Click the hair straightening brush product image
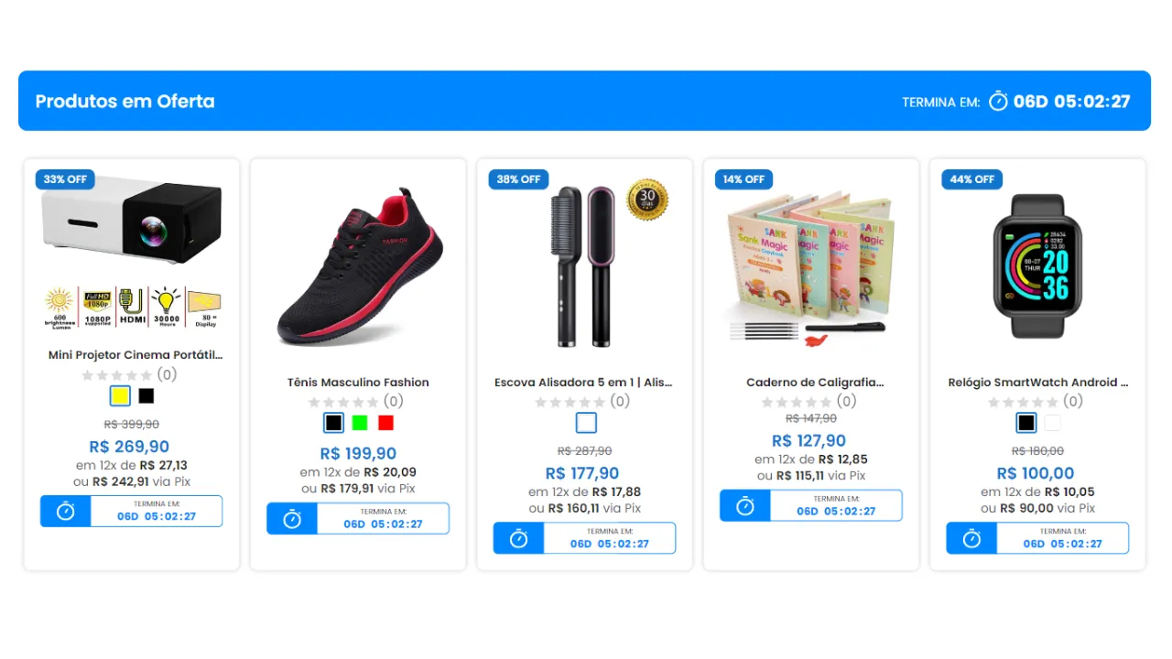Viewport: 1172px width, 659px height. 586,265
